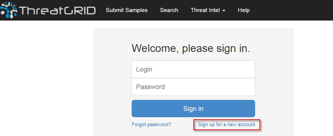Select the word 'Welcome' in the heading
333x136 pixels.
(154, 48)
